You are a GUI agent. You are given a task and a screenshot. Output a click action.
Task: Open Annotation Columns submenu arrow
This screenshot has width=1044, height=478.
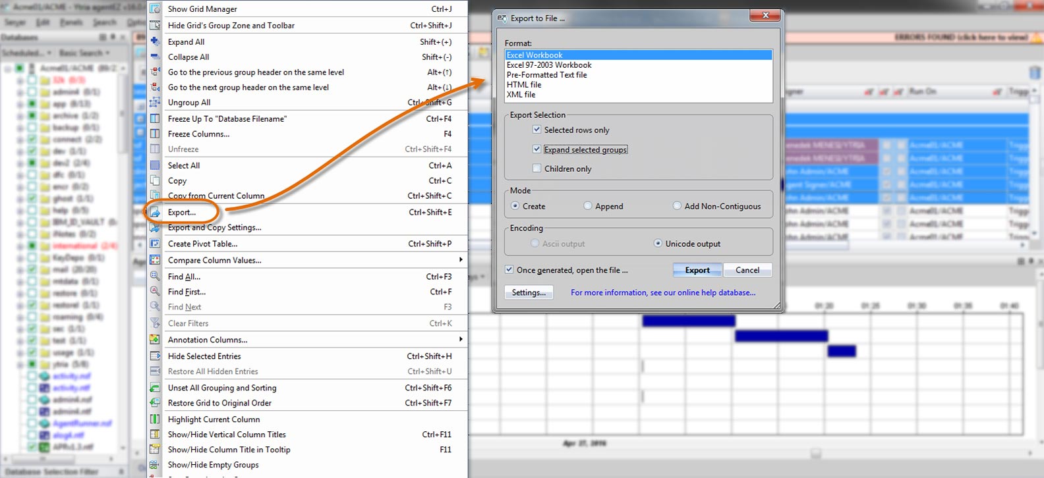click(x=461, y=340)
